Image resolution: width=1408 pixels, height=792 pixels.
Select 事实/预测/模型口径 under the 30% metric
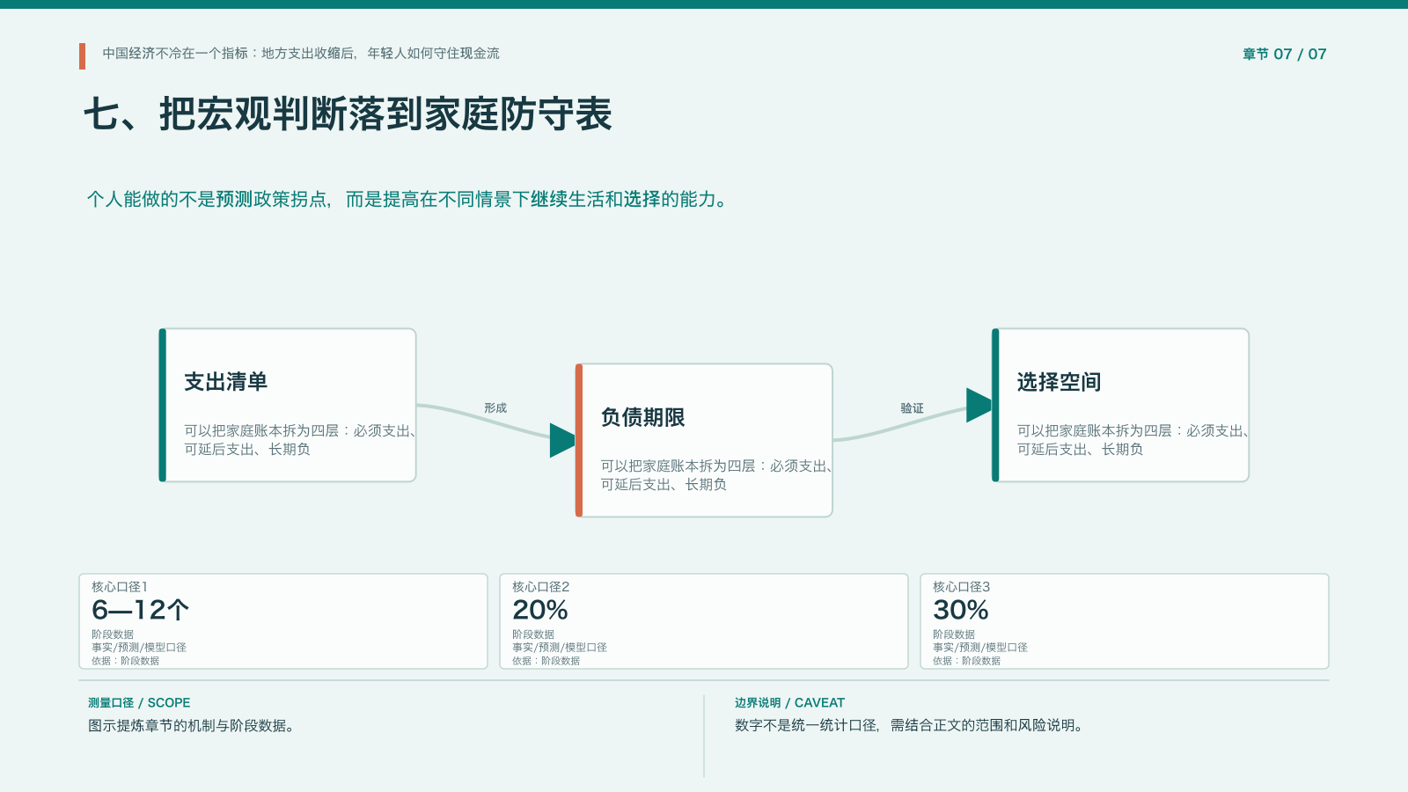[980, 648]
